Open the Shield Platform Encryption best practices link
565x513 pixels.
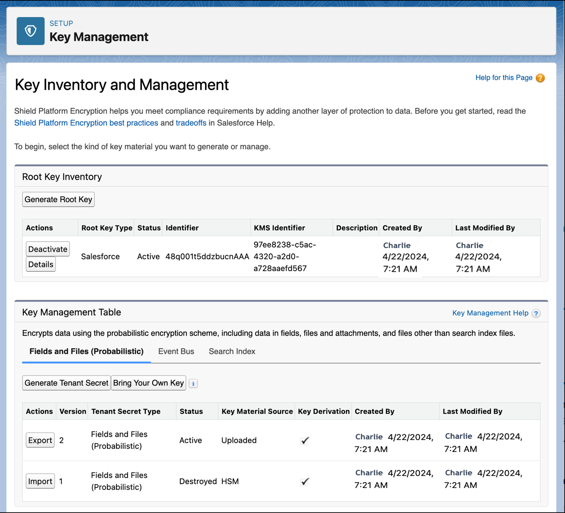click(86, 123)
